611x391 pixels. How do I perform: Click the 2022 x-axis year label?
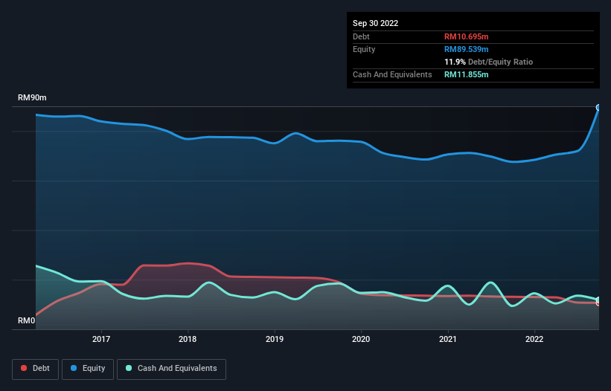click(534, 340)
